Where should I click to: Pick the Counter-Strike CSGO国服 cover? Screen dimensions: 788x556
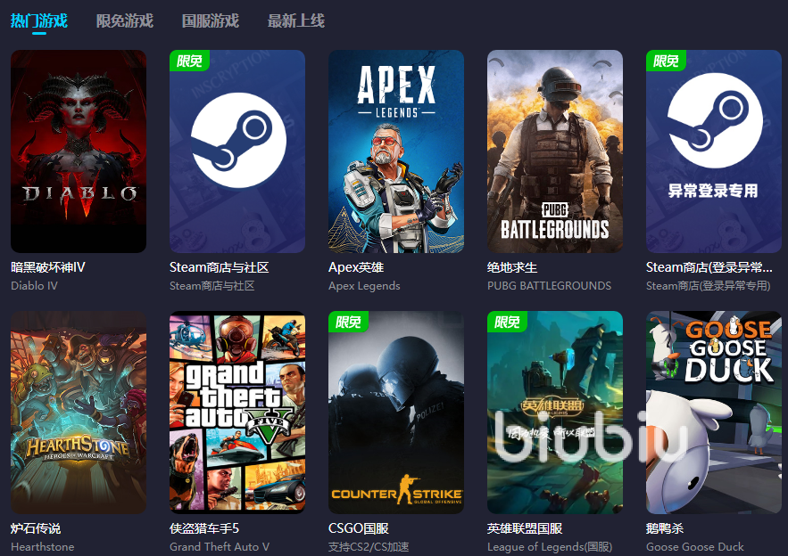pos(396,412)
